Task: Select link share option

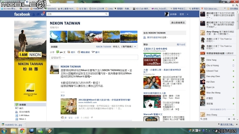Action: [84, 52]
